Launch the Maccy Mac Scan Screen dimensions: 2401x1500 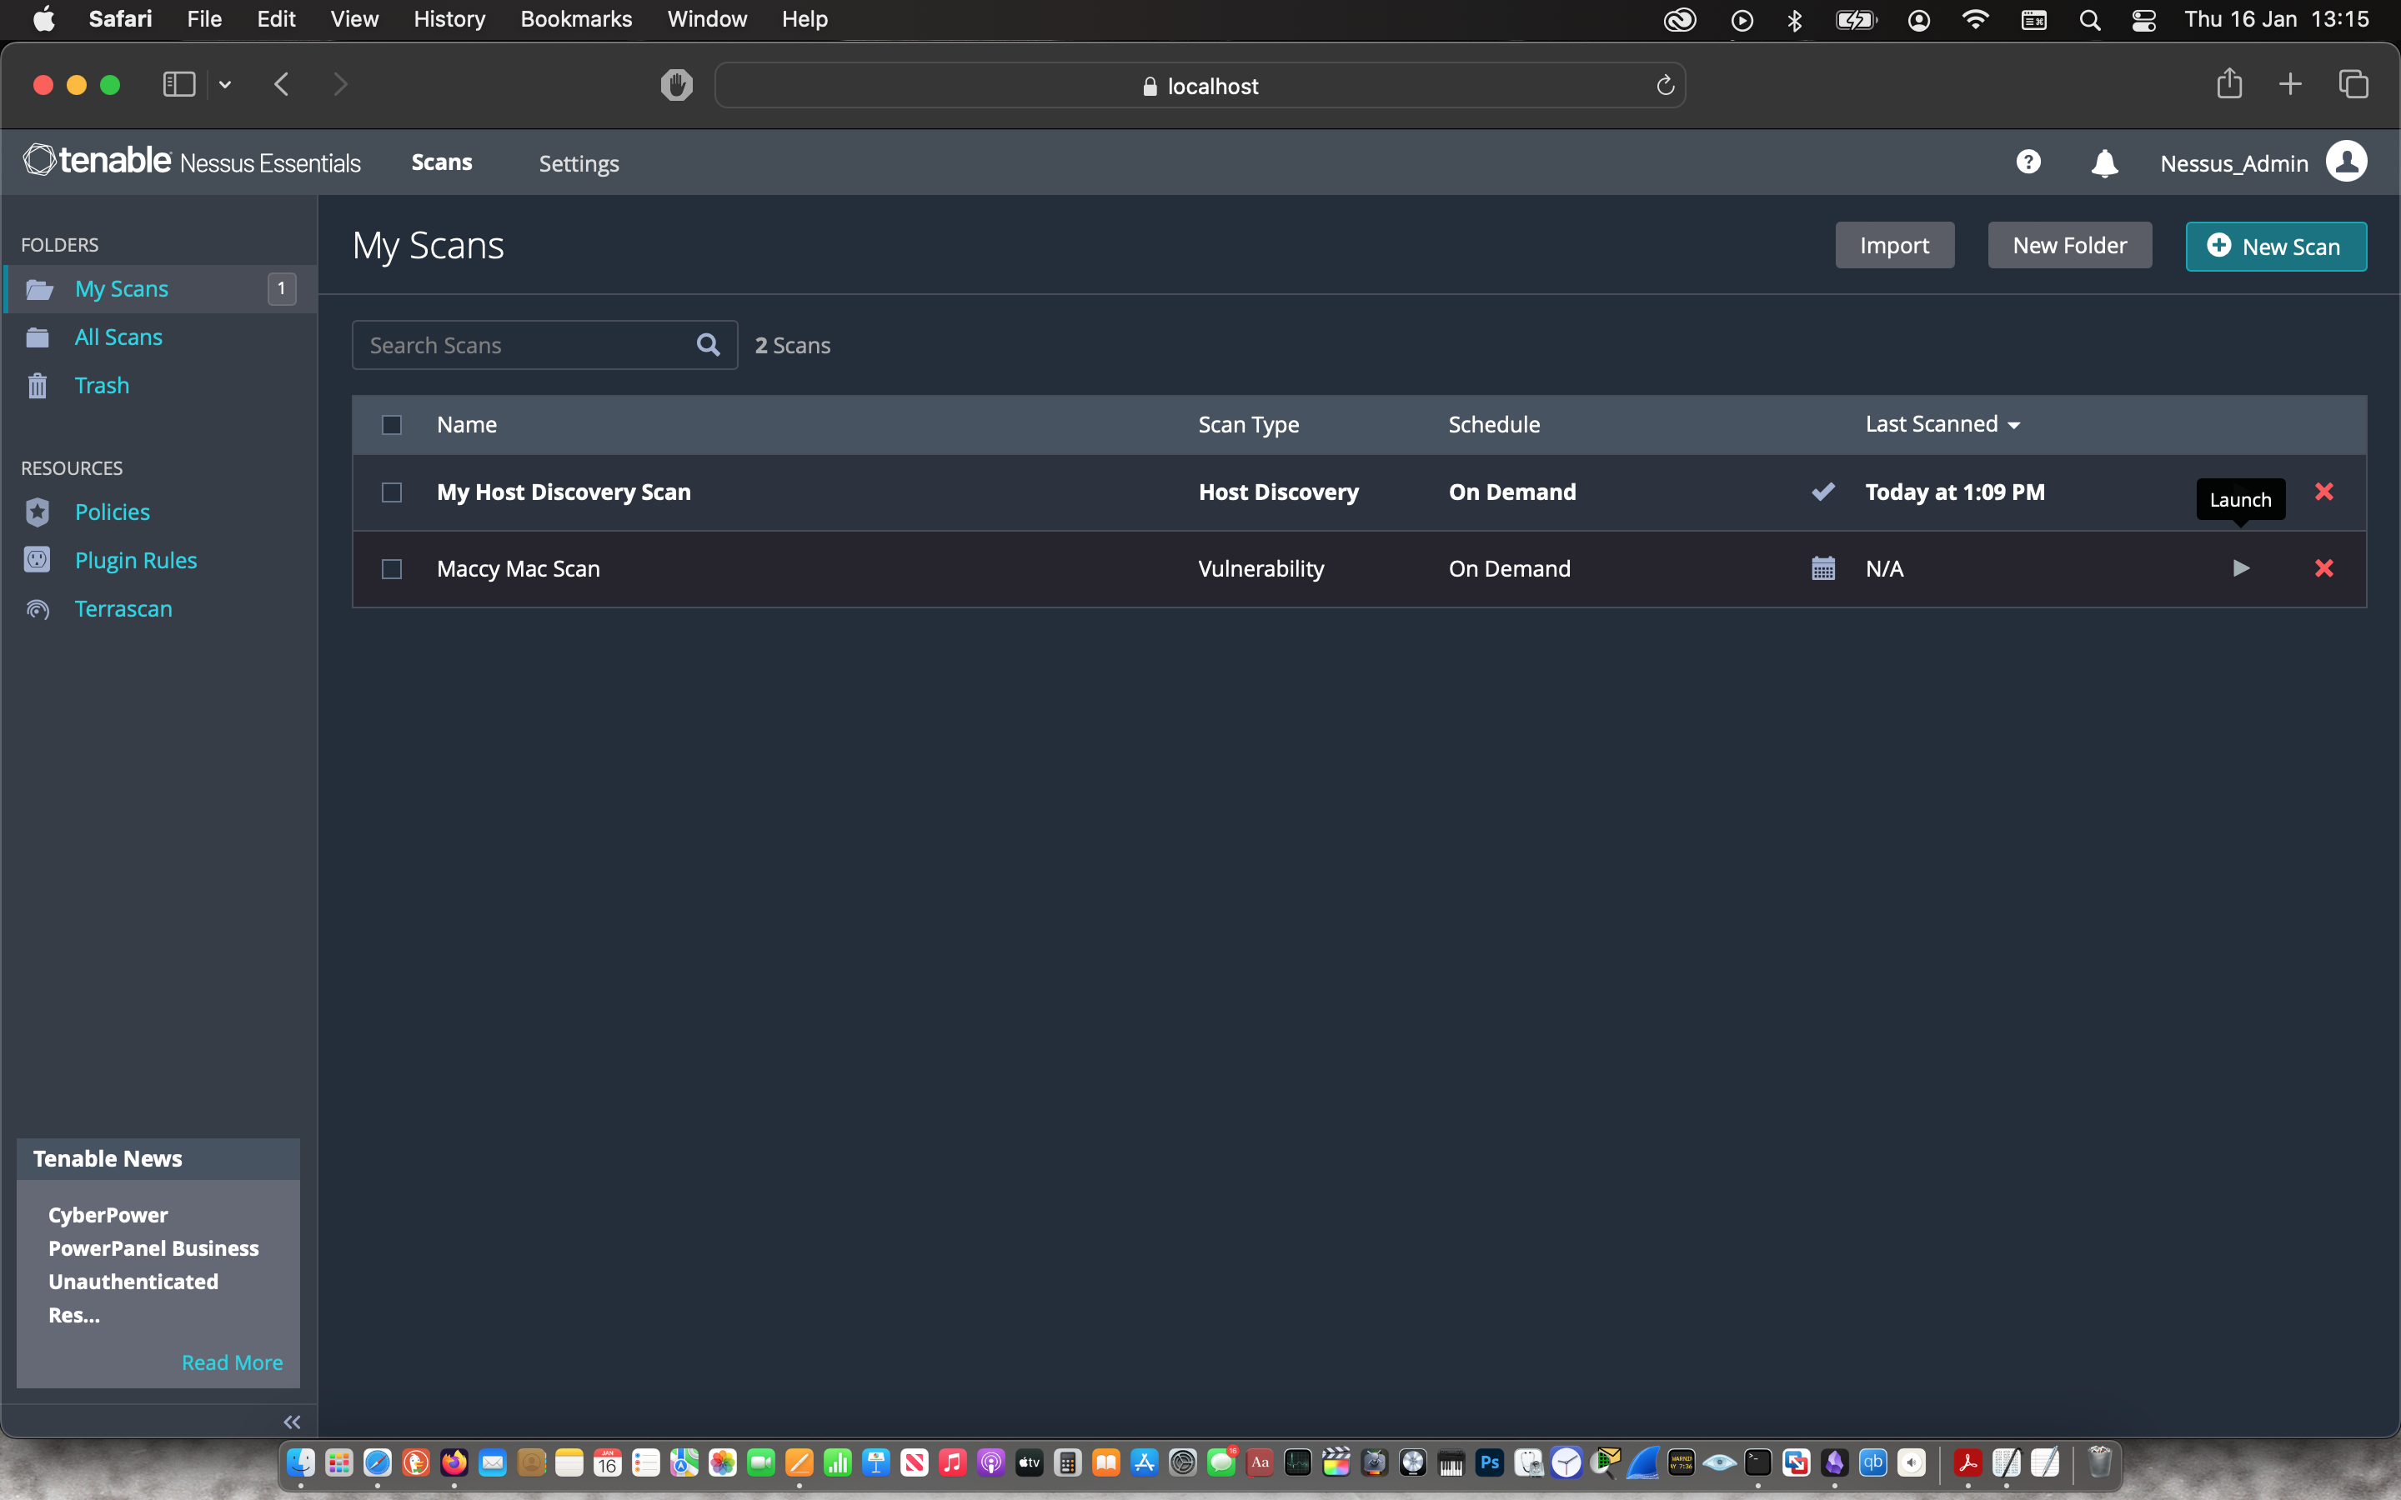(2240, 568)
